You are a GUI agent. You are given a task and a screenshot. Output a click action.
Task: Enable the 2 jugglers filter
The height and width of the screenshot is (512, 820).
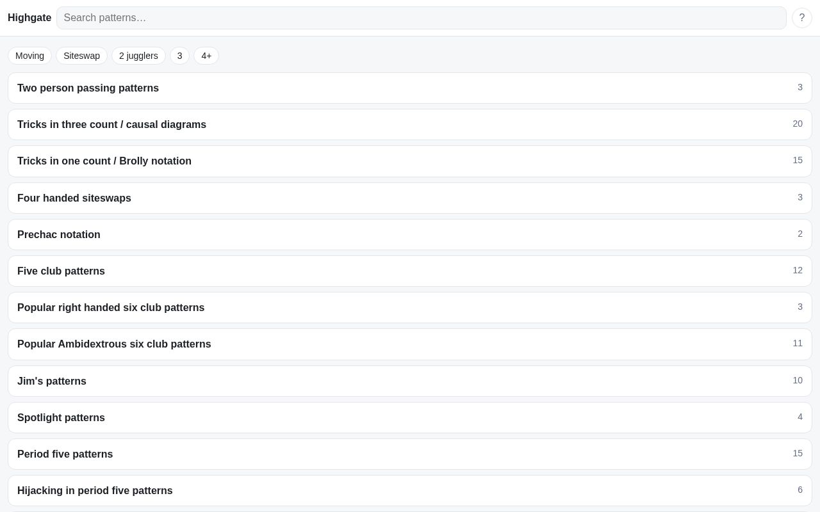pos(138,56)
